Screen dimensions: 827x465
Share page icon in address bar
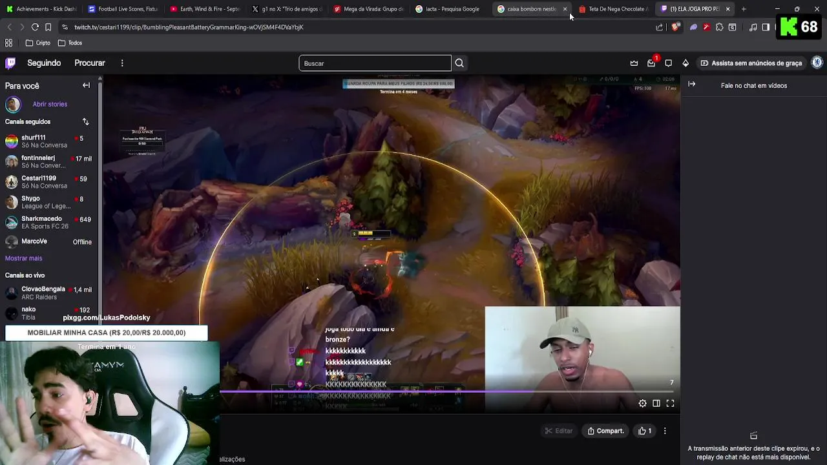point(659,27)
